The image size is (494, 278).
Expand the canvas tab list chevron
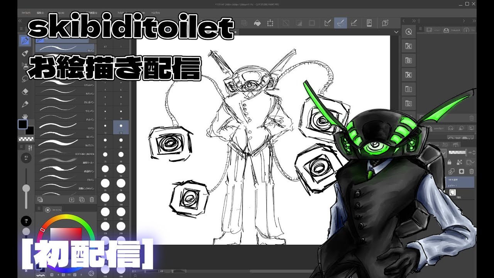(396, 32)
